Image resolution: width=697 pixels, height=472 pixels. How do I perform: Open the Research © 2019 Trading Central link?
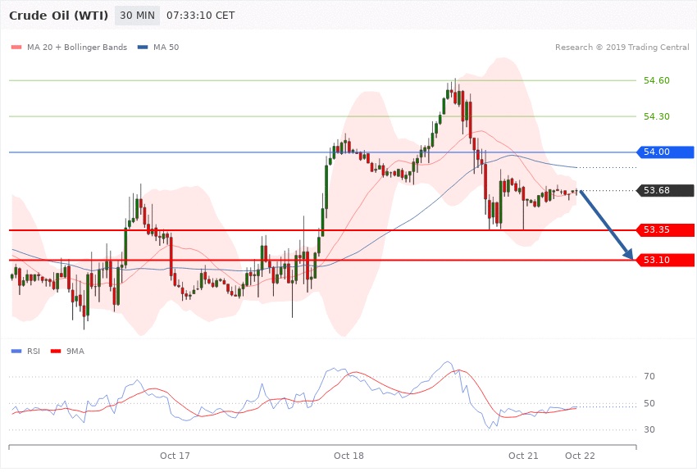tap(622, 48)
